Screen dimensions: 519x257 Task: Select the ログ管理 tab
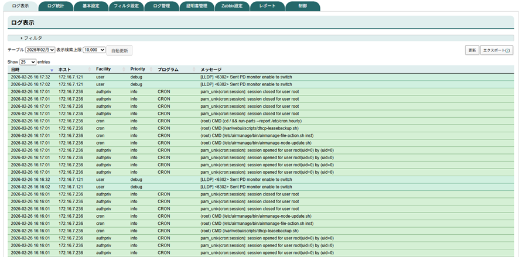[x=161, y=6]
